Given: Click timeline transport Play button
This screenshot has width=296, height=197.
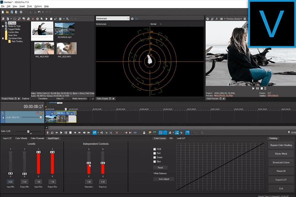Looking at the screenshot, I should tap(61, 133).
